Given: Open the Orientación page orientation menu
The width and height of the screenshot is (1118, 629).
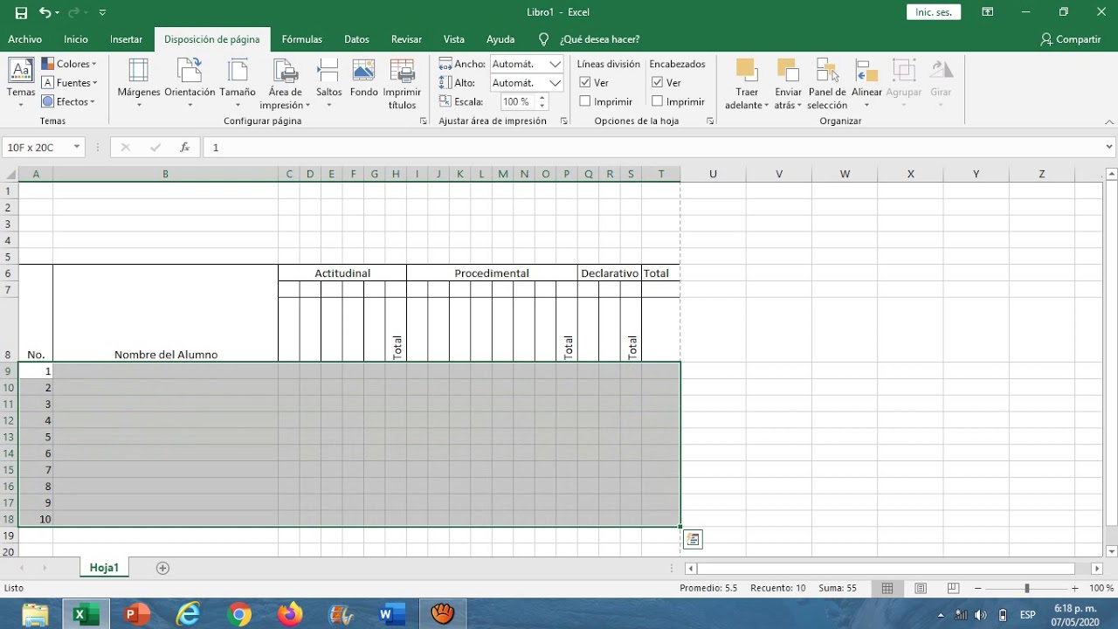Looking at the screenshot, I should tap(190, 83).
